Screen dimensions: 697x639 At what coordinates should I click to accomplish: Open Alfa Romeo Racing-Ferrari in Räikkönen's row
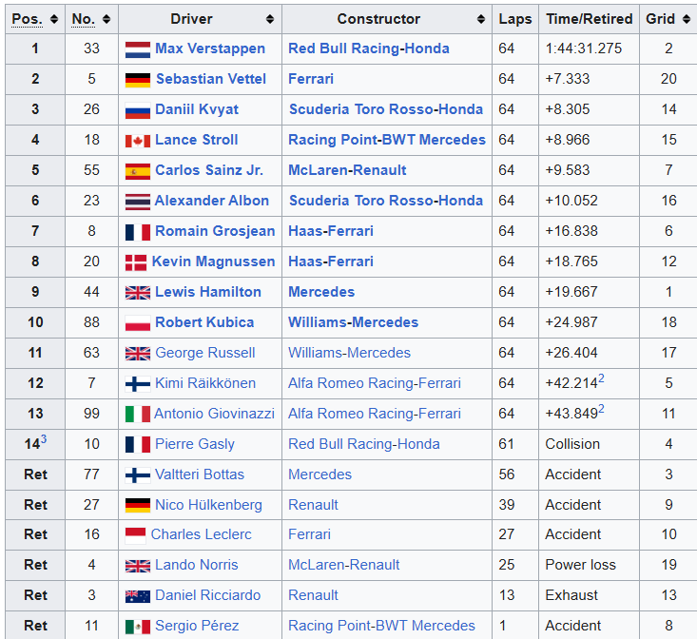[375, 383]
